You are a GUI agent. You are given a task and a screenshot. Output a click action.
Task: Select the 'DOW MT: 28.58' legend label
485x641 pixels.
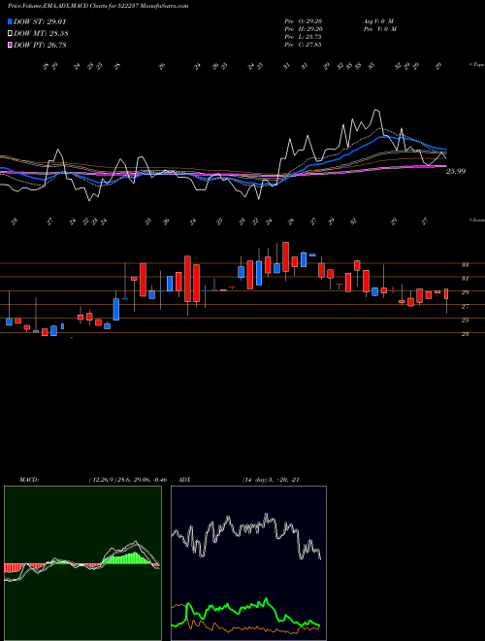(x=41, y=34)
